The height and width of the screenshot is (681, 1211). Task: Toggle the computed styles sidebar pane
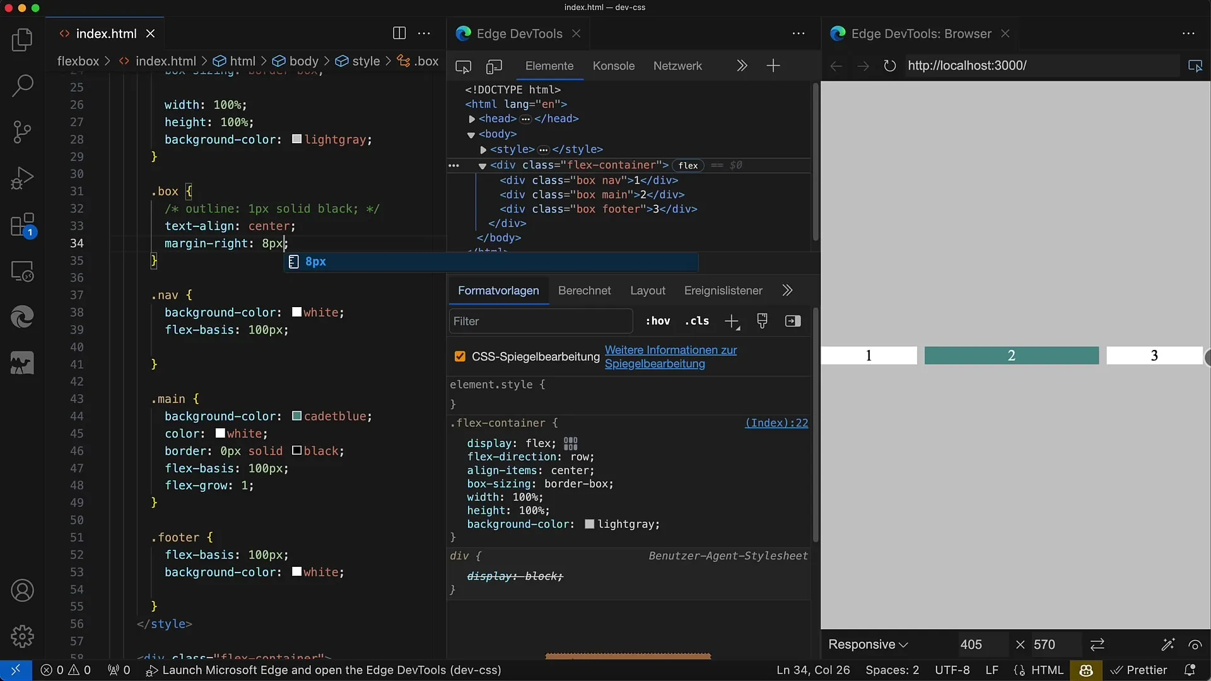pos(793,321)
